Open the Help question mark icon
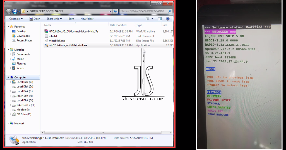The height and width of the screenshot is (150, 286). 168,19
